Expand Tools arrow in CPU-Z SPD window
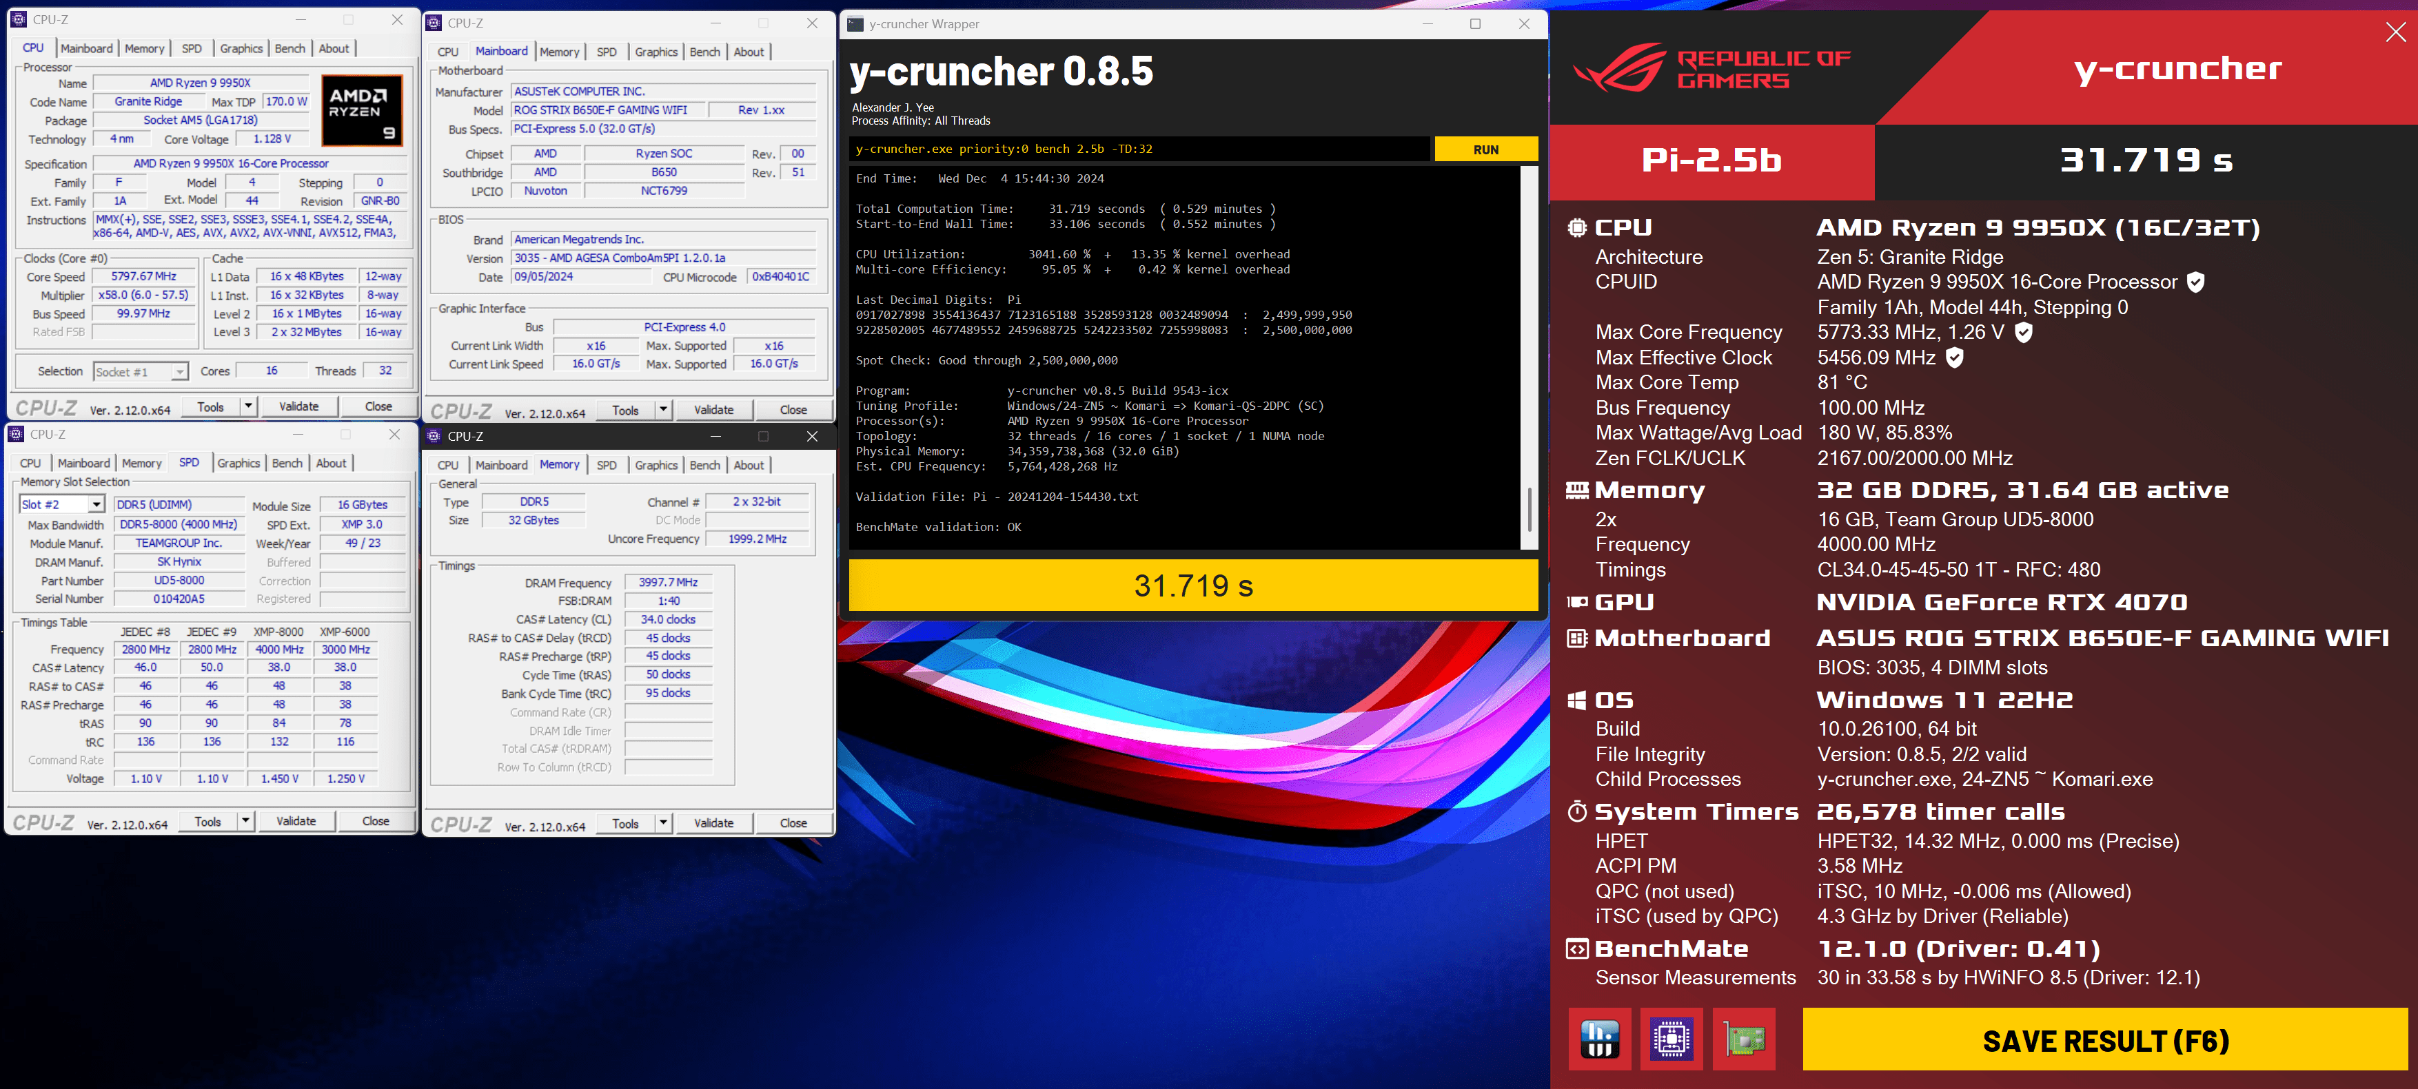 (245, 821)
